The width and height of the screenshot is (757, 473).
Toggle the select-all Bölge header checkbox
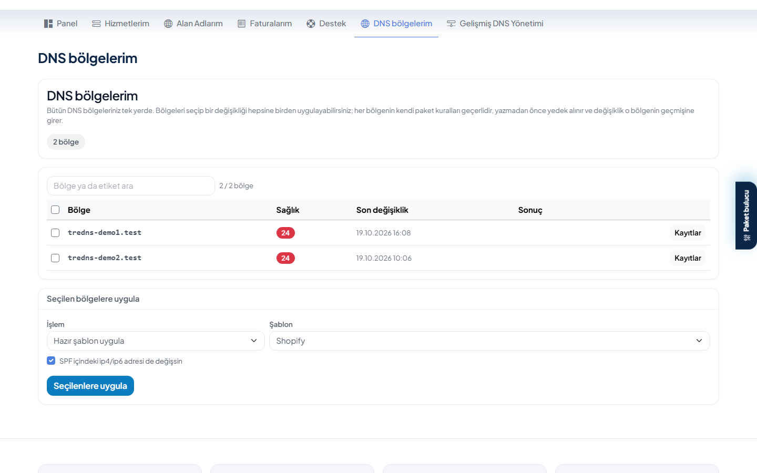[55, 210]
